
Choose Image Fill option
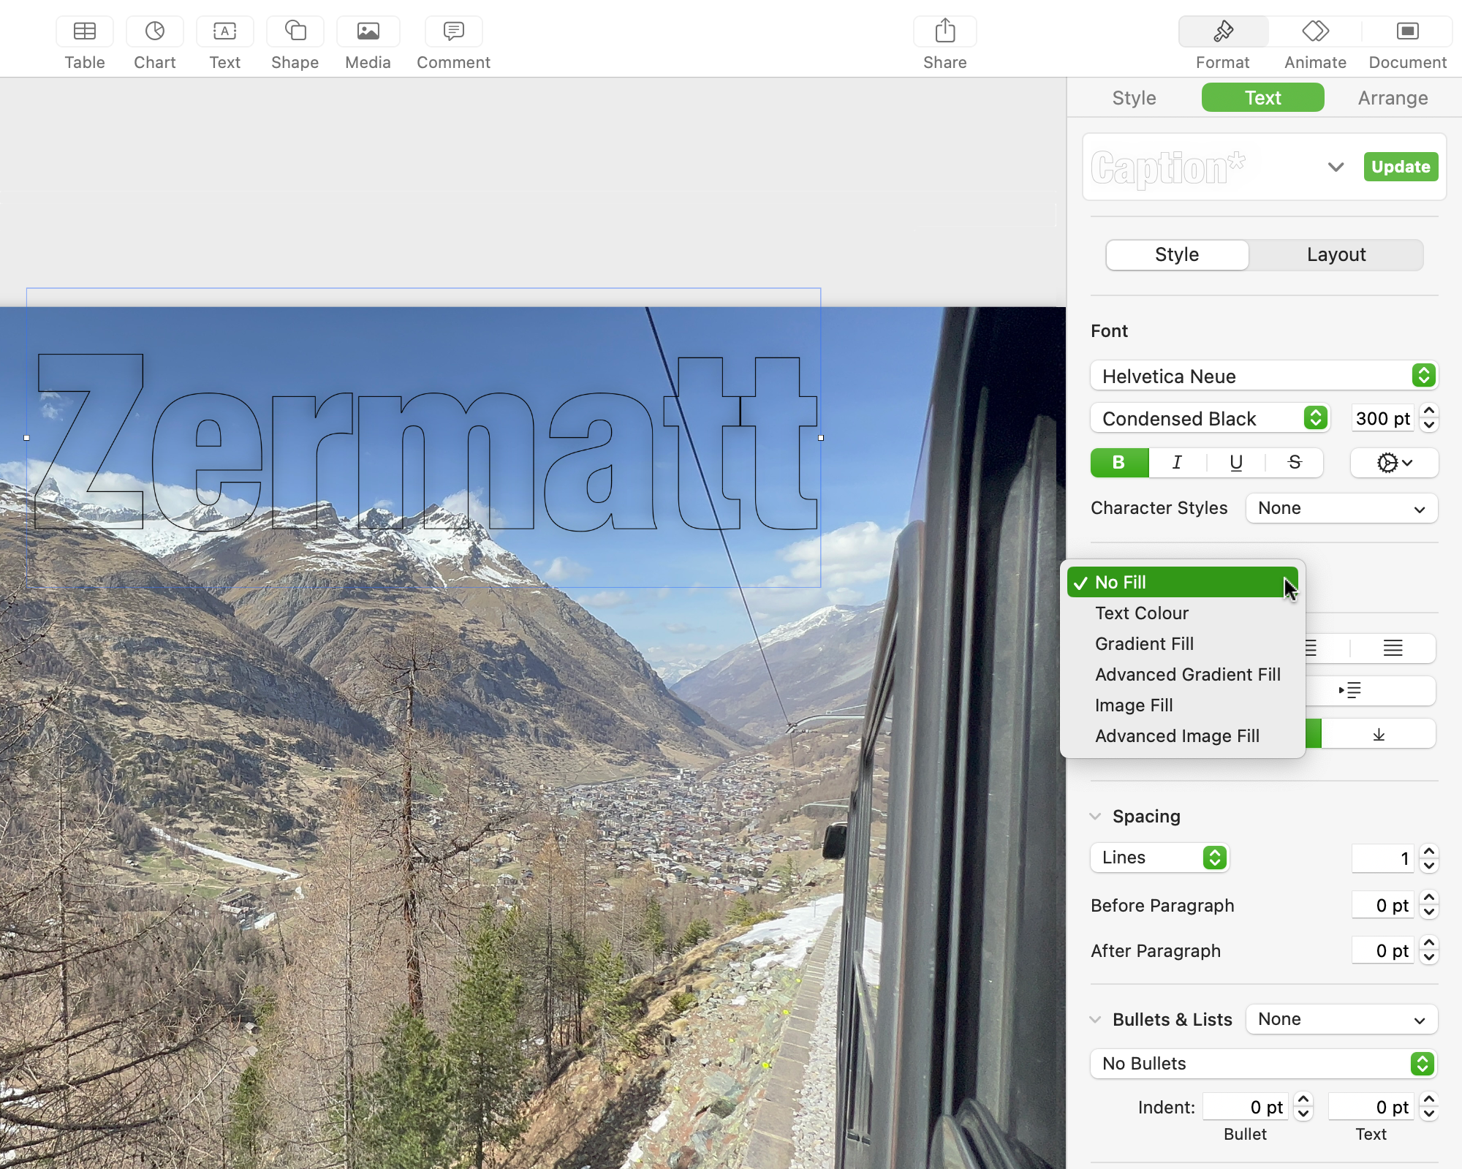pos(1182,705)
